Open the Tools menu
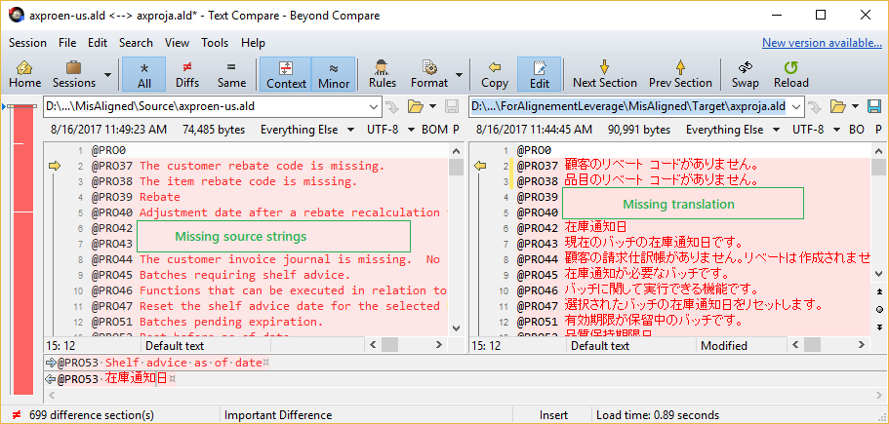 [x=215, y=43]
